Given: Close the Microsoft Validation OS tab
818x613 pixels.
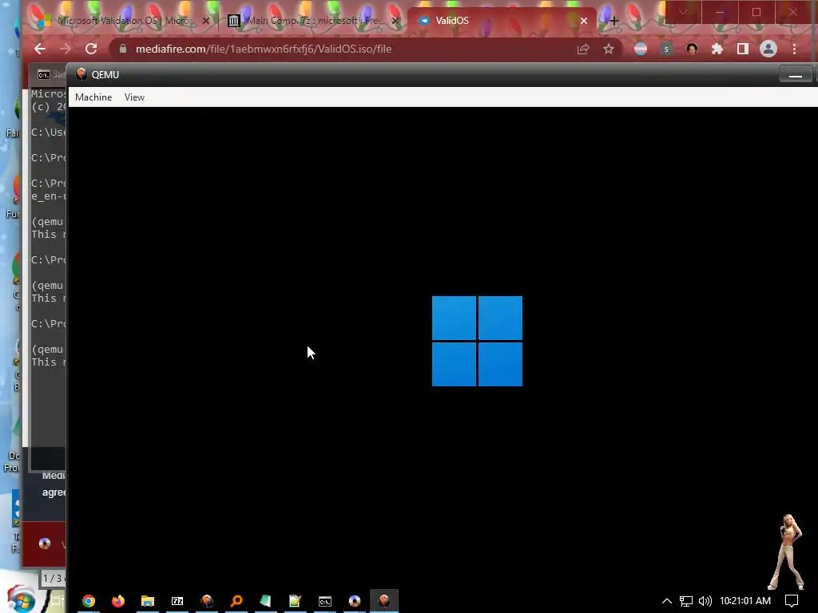Looking at the screenshot, I should [206, 21].
